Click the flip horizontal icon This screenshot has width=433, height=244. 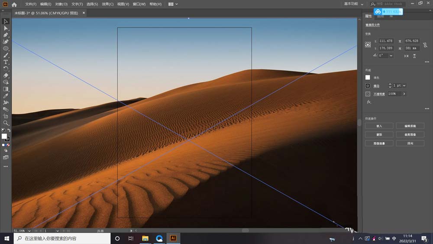point(406,56)
